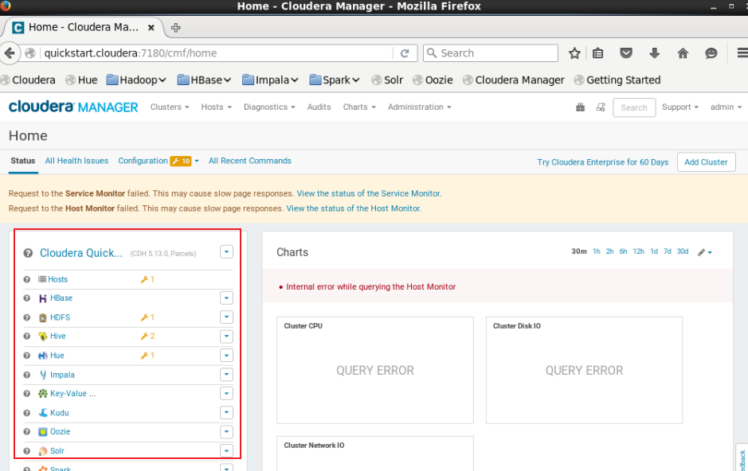
Task: Open the Hive actions dropdown arrow
Action: (226, 337)
